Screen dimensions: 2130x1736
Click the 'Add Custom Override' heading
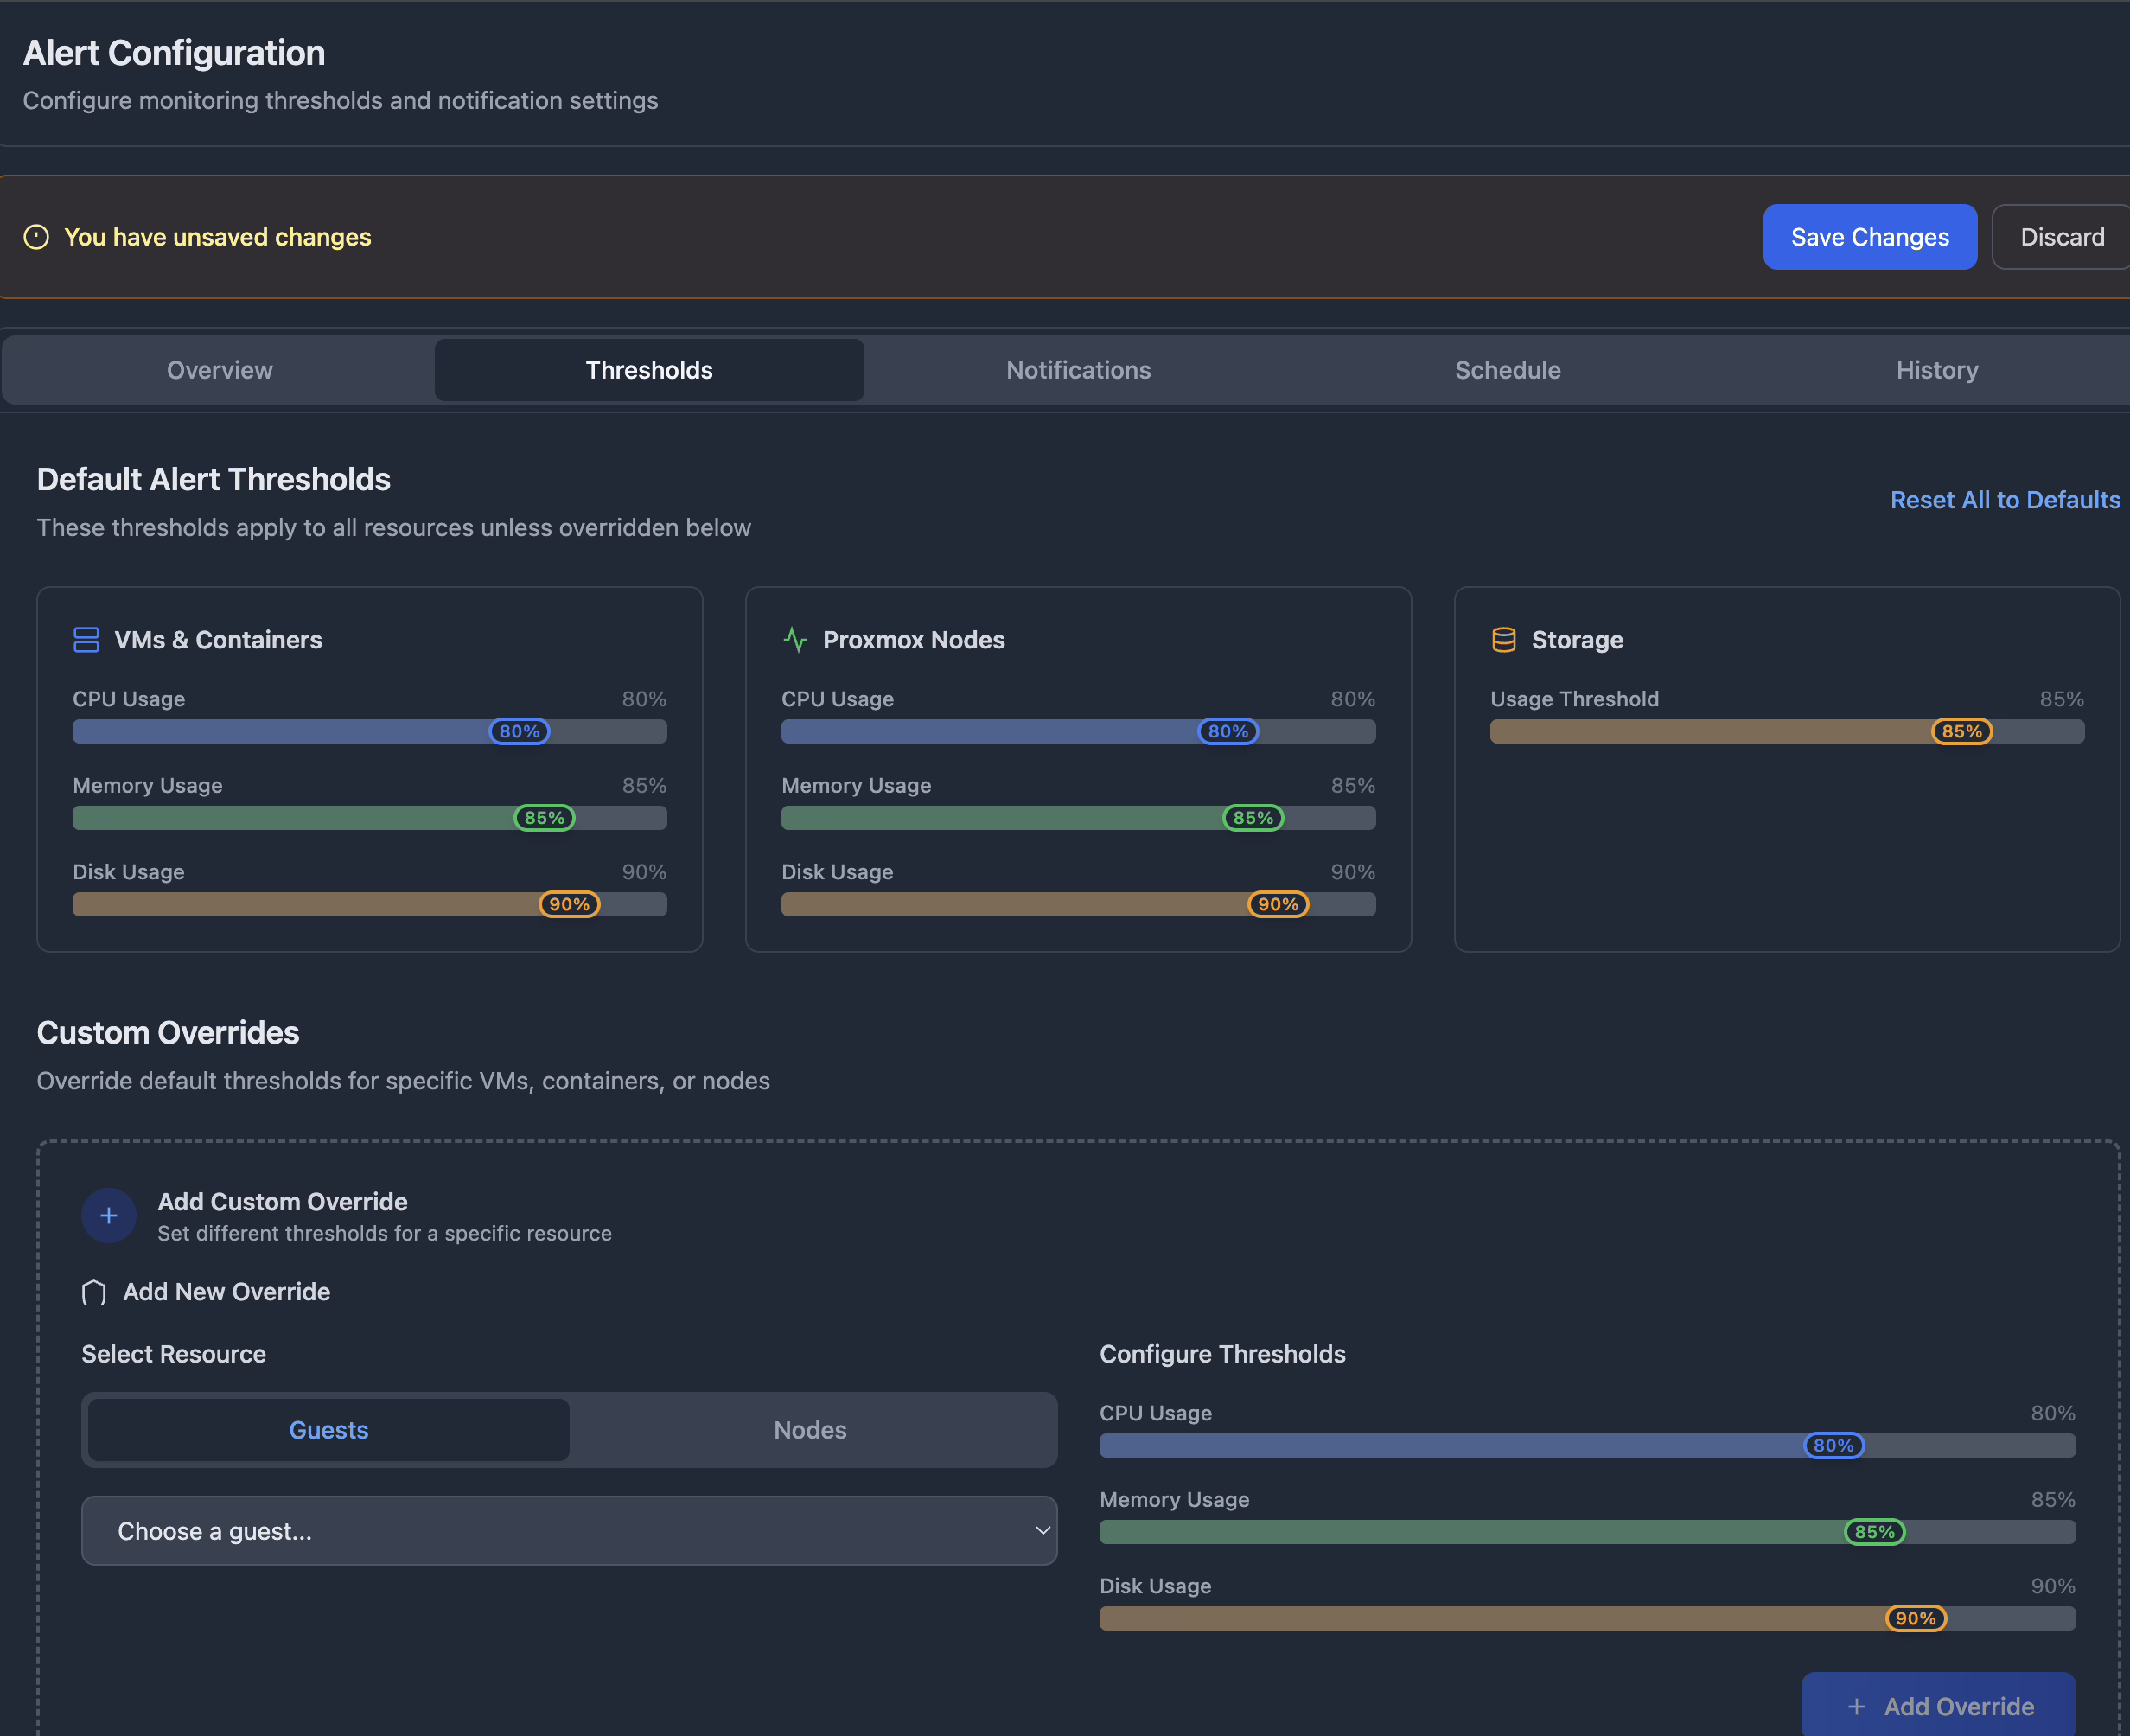pos(282,1202)
